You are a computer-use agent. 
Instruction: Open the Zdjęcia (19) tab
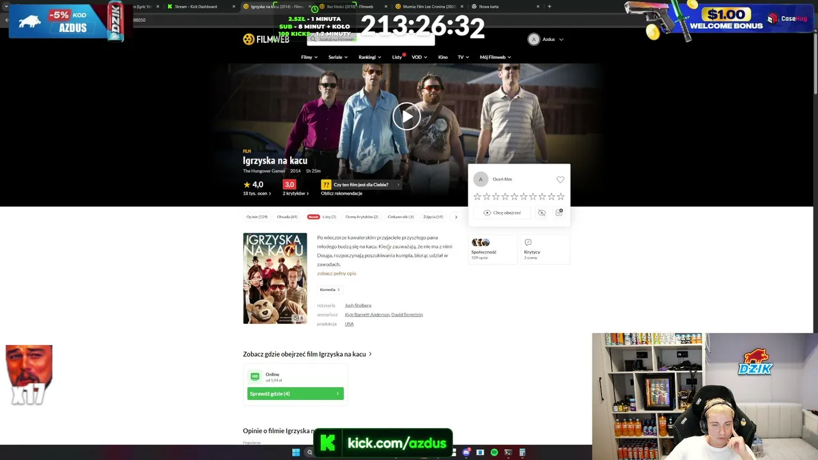tap(433, 217)
